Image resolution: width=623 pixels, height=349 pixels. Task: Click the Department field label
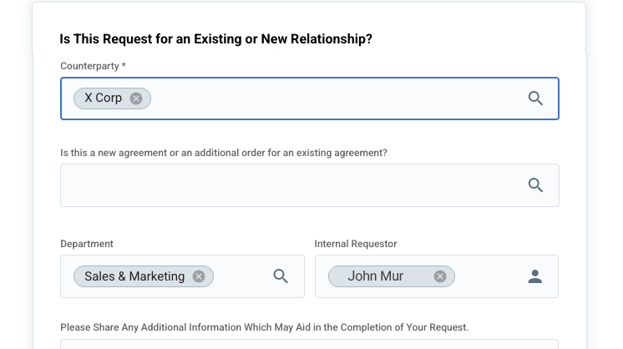coord(87,244)
